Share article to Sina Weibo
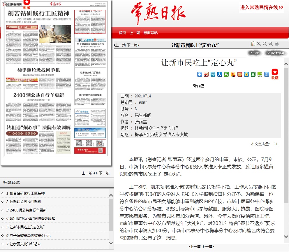This screenshot has width=289, height=252. tap(206, 74)
